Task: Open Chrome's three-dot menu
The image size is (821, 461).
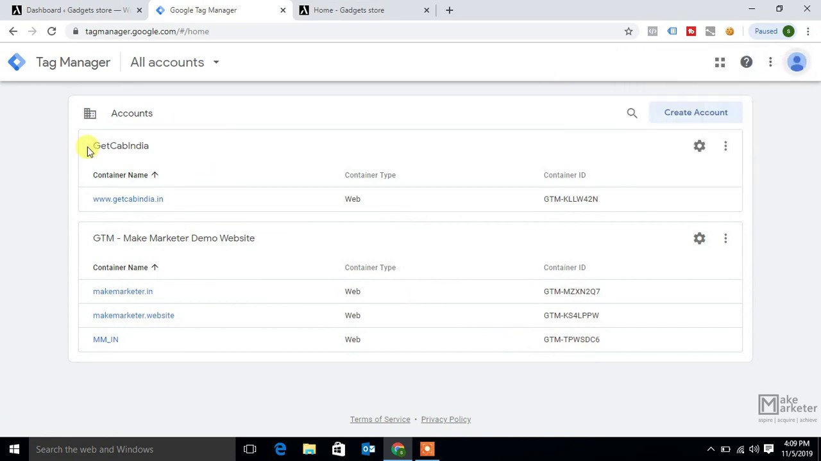Action: tap(808, 31)
